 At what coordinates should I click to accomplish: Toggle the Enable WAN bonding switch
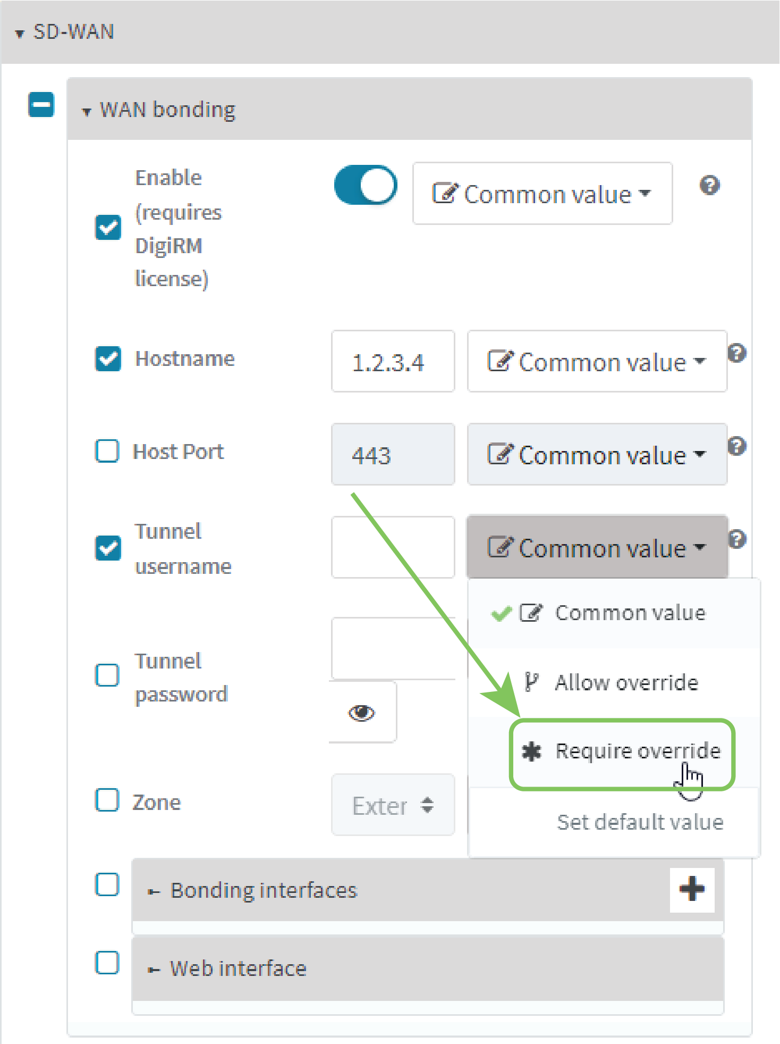(x=366, y=185)
